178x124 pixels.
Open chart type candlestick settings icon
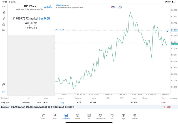pyautogui.click(x=4, y=12)
